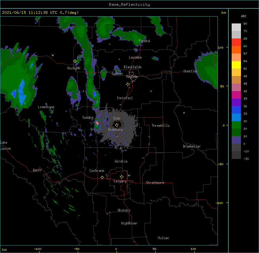Click the RedDeer city label
The width and height of the screenshot is (259, 253).
click(x=132, y=77)
